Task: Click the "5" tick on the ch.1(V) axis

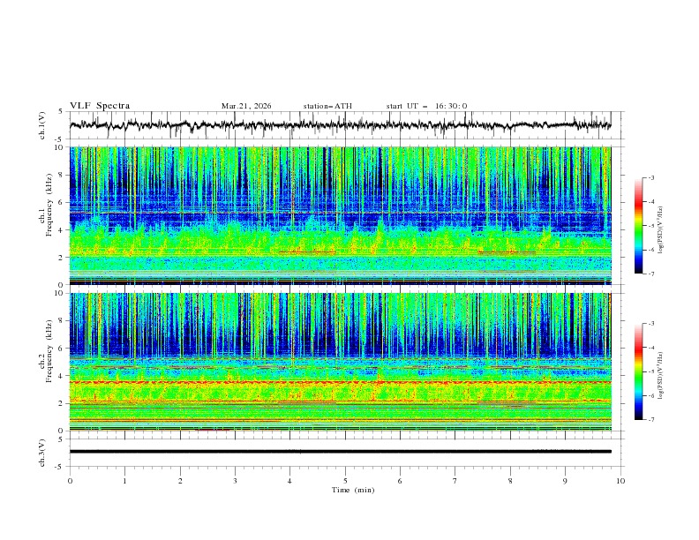Action: click(61, 112)
